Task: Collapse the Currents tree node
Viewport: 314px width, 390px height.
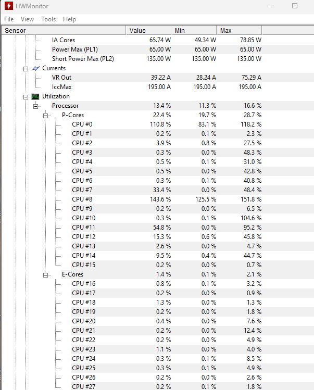Action: [x=26, y=69]
